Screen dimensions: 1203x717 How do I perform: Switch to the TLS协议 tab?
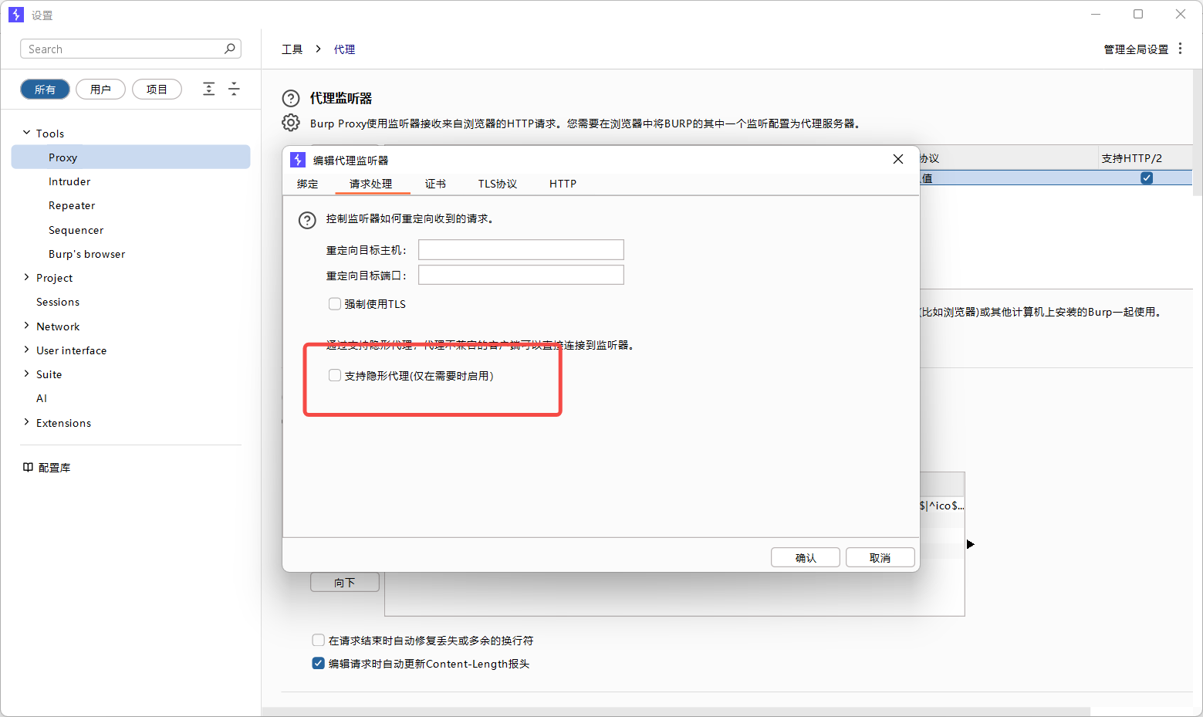(x=497, y=184)
